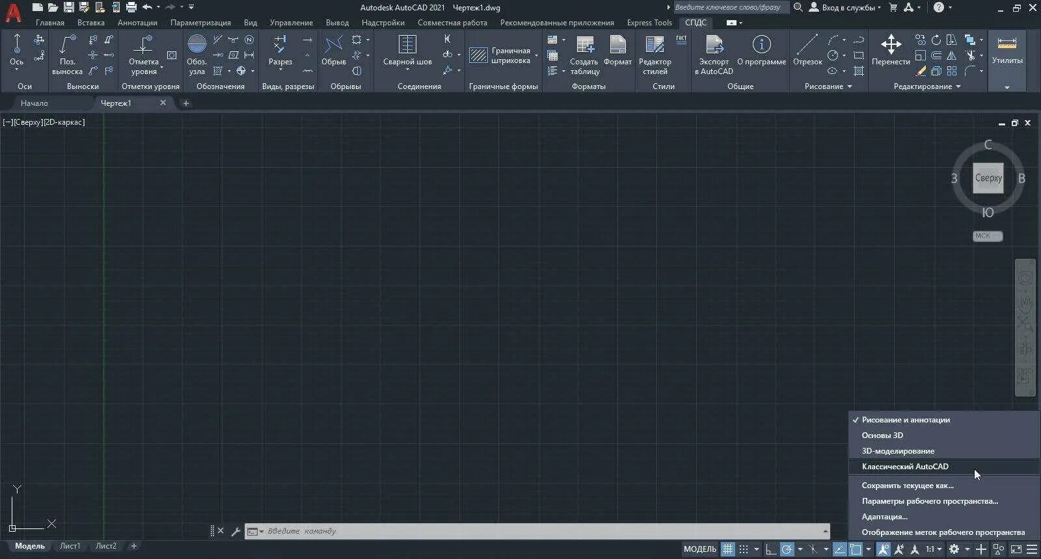This screenshot has height=559, width=1041.
Task: Open the quick access toolbar customize arrow
Action: pyautogui.click(x=191, y=7)
